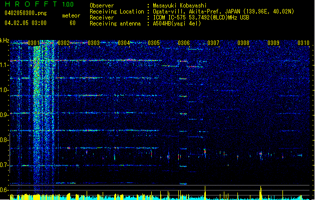Select the filename 0402050300.png
315x200 pixels.
26,13
